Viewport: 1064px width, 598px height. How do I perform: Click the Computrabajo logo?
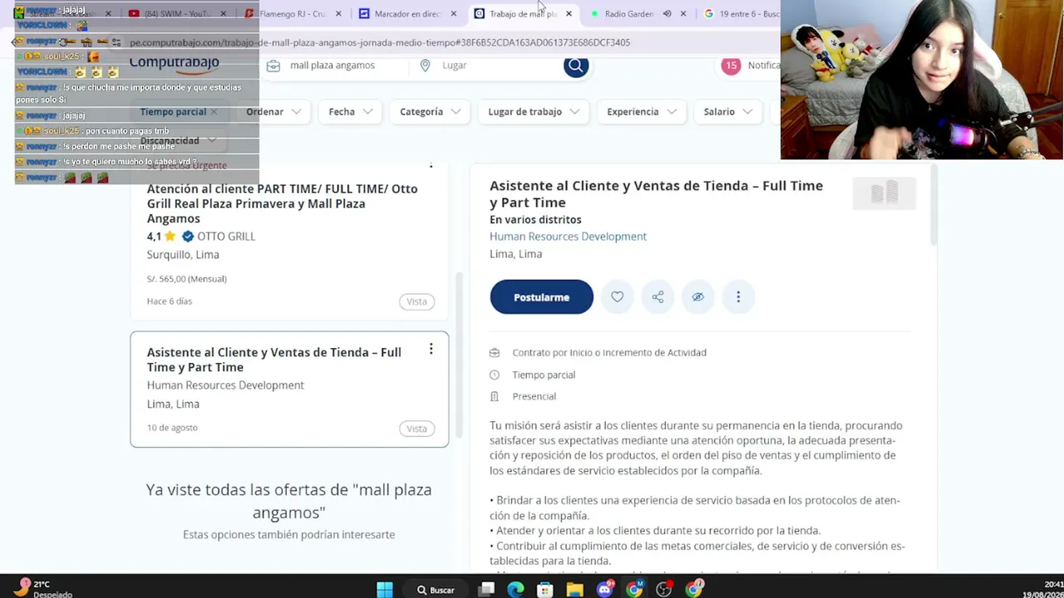point(174,63)
